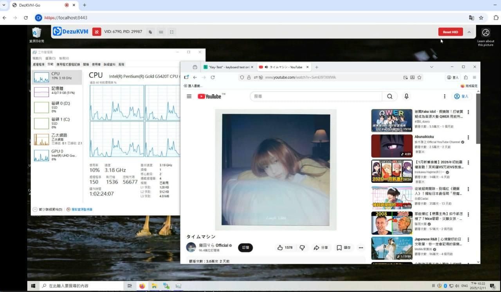Image resolution: width=501 pixels, height=292 pixels.
Task: Click Firefox back arrow
Action: click(195, 78)
